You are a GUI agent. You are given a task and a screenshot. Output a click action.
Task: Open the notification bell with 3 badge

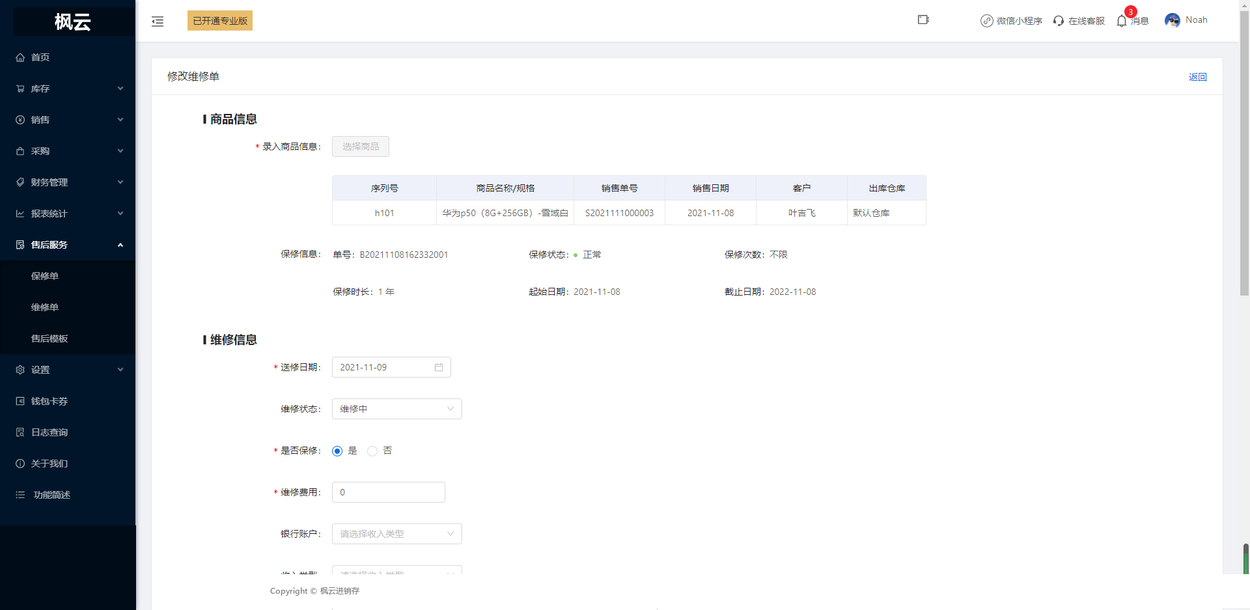tap(1122, 21)
